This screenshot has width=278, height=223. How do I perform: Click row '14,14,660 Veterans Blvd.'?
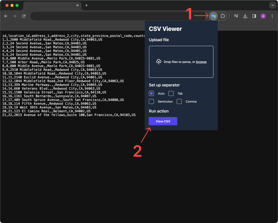coord(51,88)
